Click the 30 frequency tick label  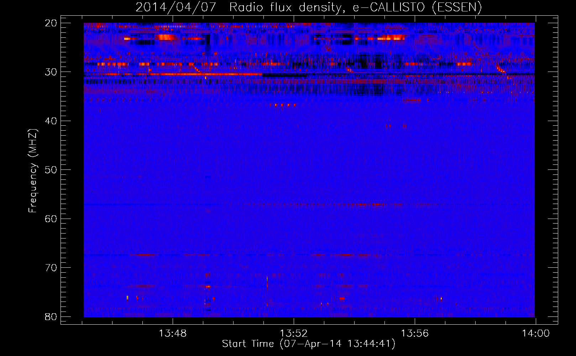click(x=51, y=72)
